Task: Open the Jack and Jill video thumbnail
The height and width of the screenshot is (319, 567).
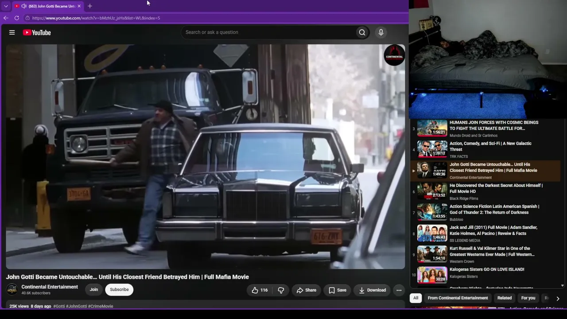Action: pyautogui.click(x=432, y=233)
